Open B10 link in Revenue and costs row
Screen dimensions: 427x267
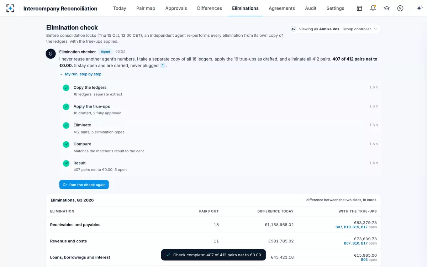(355, 244)
